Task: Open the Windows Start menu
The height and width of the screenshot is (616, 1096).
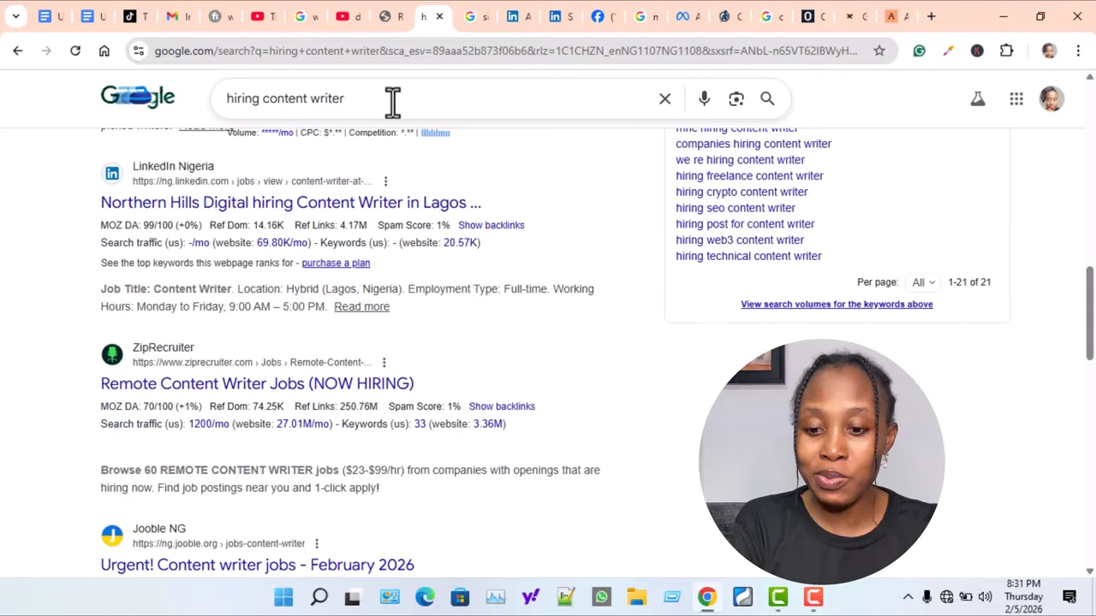Action: [x=283, y=596]
